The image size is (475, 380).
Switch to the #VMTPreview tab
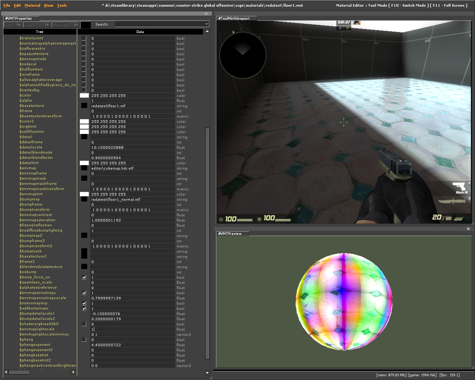(x=230, y=234)
